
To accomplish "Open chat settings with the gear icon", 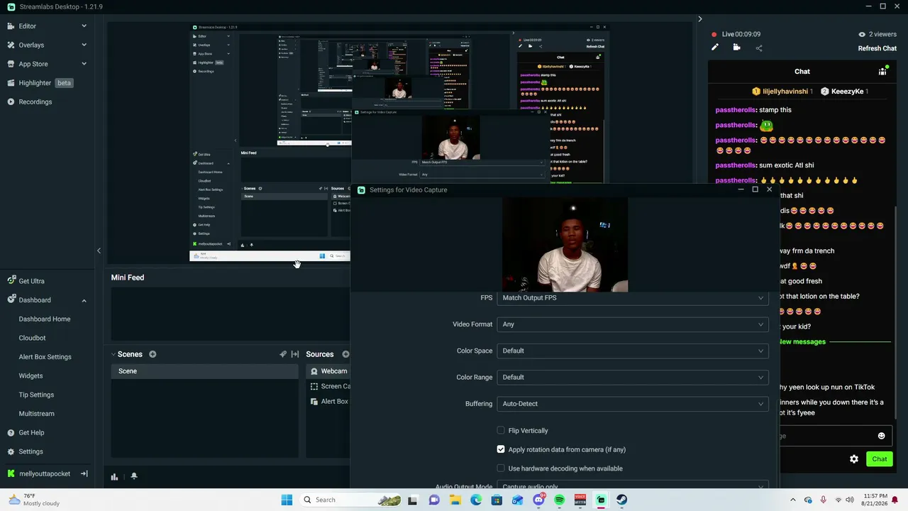I will pos(854,459).
